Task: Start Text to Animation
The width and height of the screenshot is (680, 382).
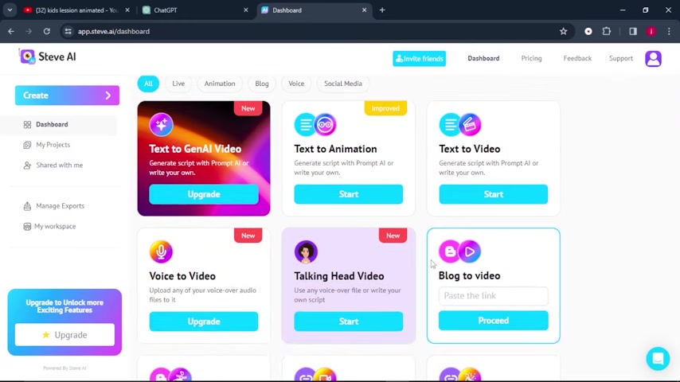Action: pos(349,194)
